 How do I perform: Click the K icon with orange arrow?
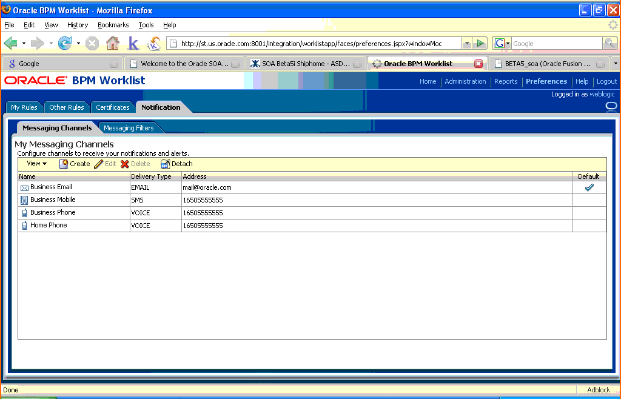pyautogui.click(x=153, y=44)
